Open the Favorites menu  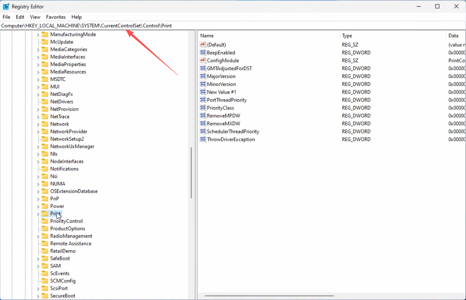56,17
